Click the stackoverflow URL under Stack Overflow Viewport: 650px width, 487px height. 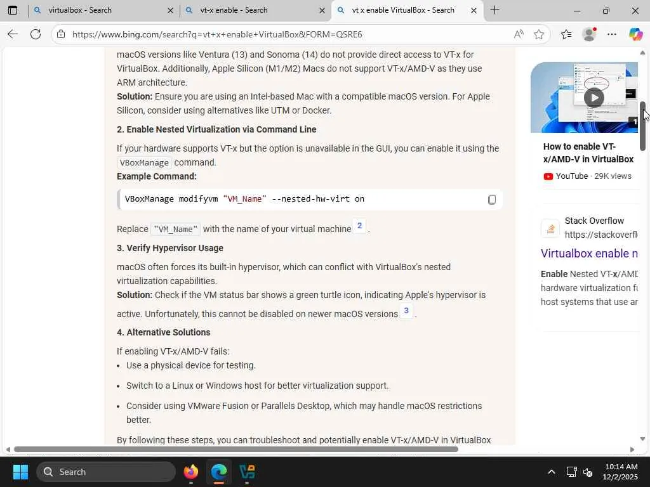[x=601, y=235]
